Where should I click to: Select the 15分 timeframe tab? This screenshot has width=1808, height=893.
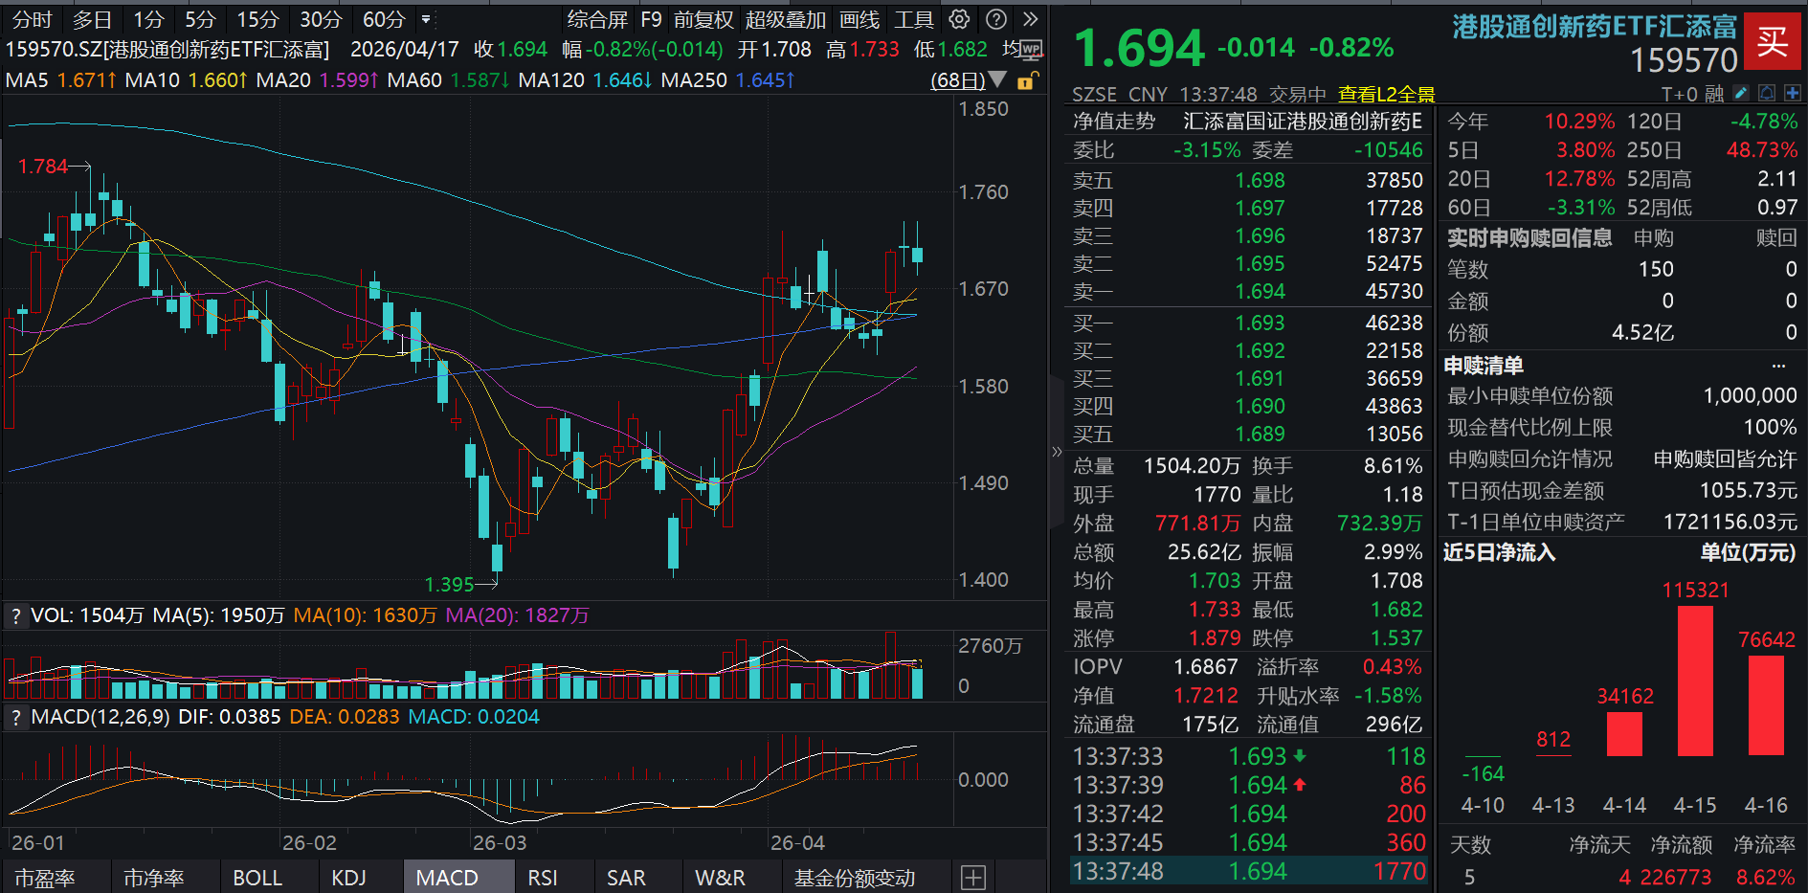click(x=257, y=19)
